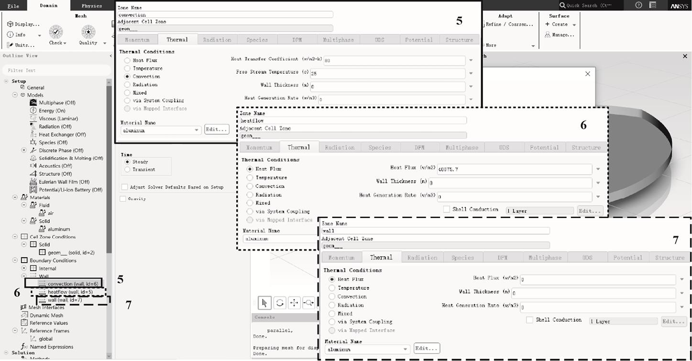Select Potential/Li-ion Battery (Off) model
The image size is (692, 361).
pyautogui.click(x=66, y=190)
